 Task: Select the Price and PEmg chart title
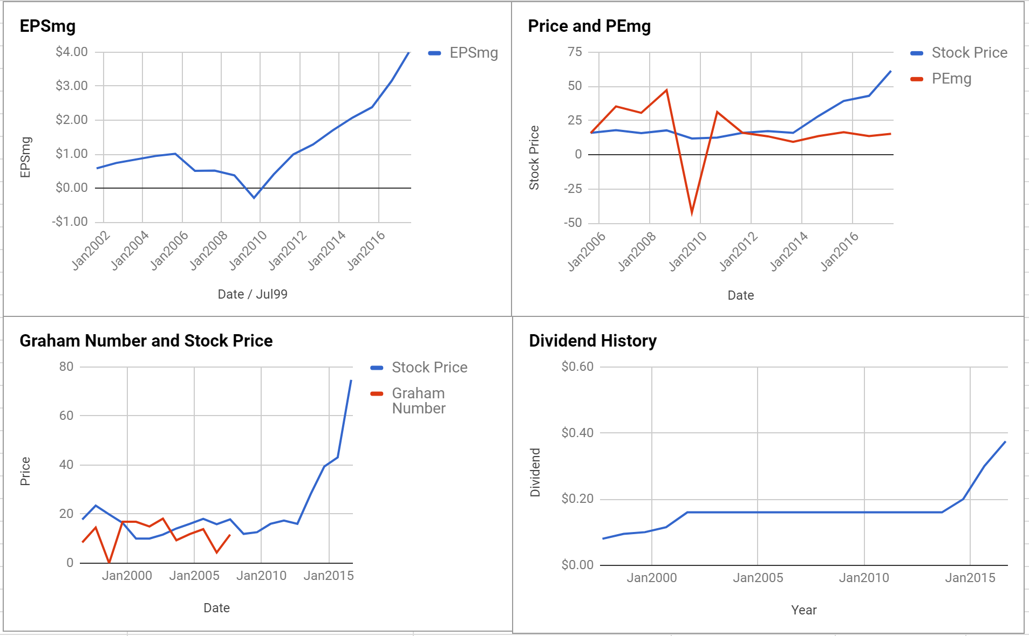[x=589, y=26]
